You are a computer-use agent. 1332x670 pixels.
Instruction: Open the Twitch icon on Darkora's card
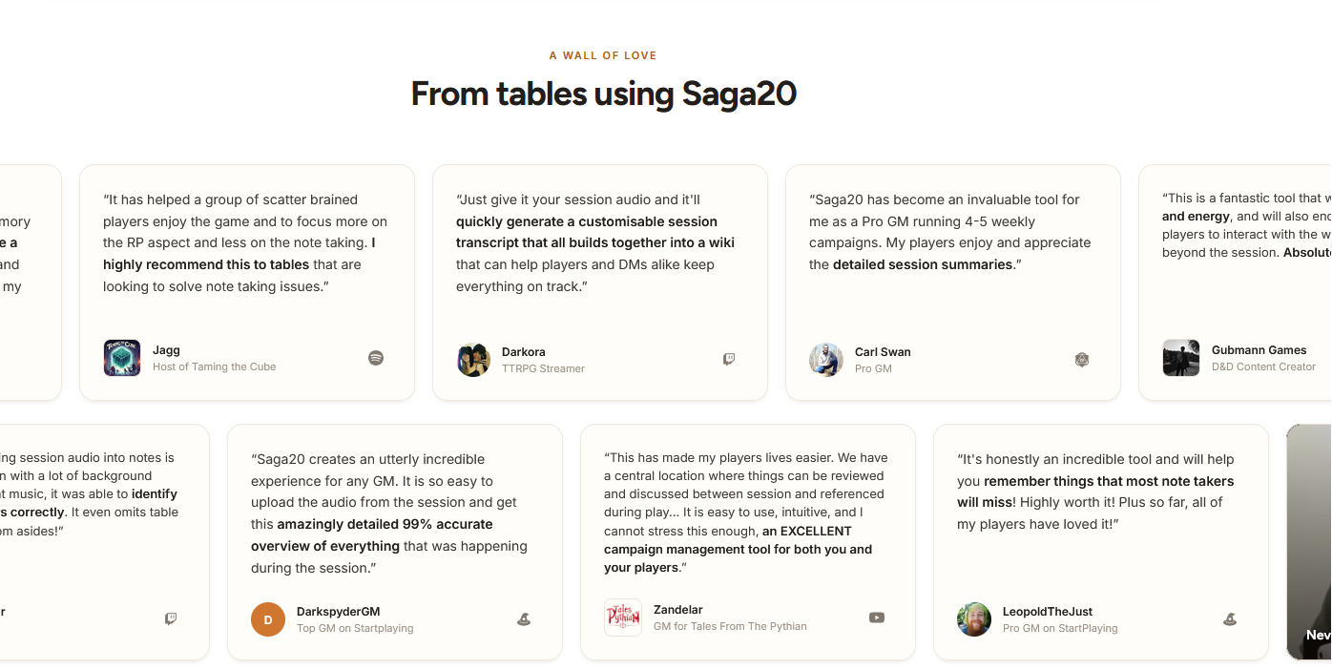tap(729, 360)
